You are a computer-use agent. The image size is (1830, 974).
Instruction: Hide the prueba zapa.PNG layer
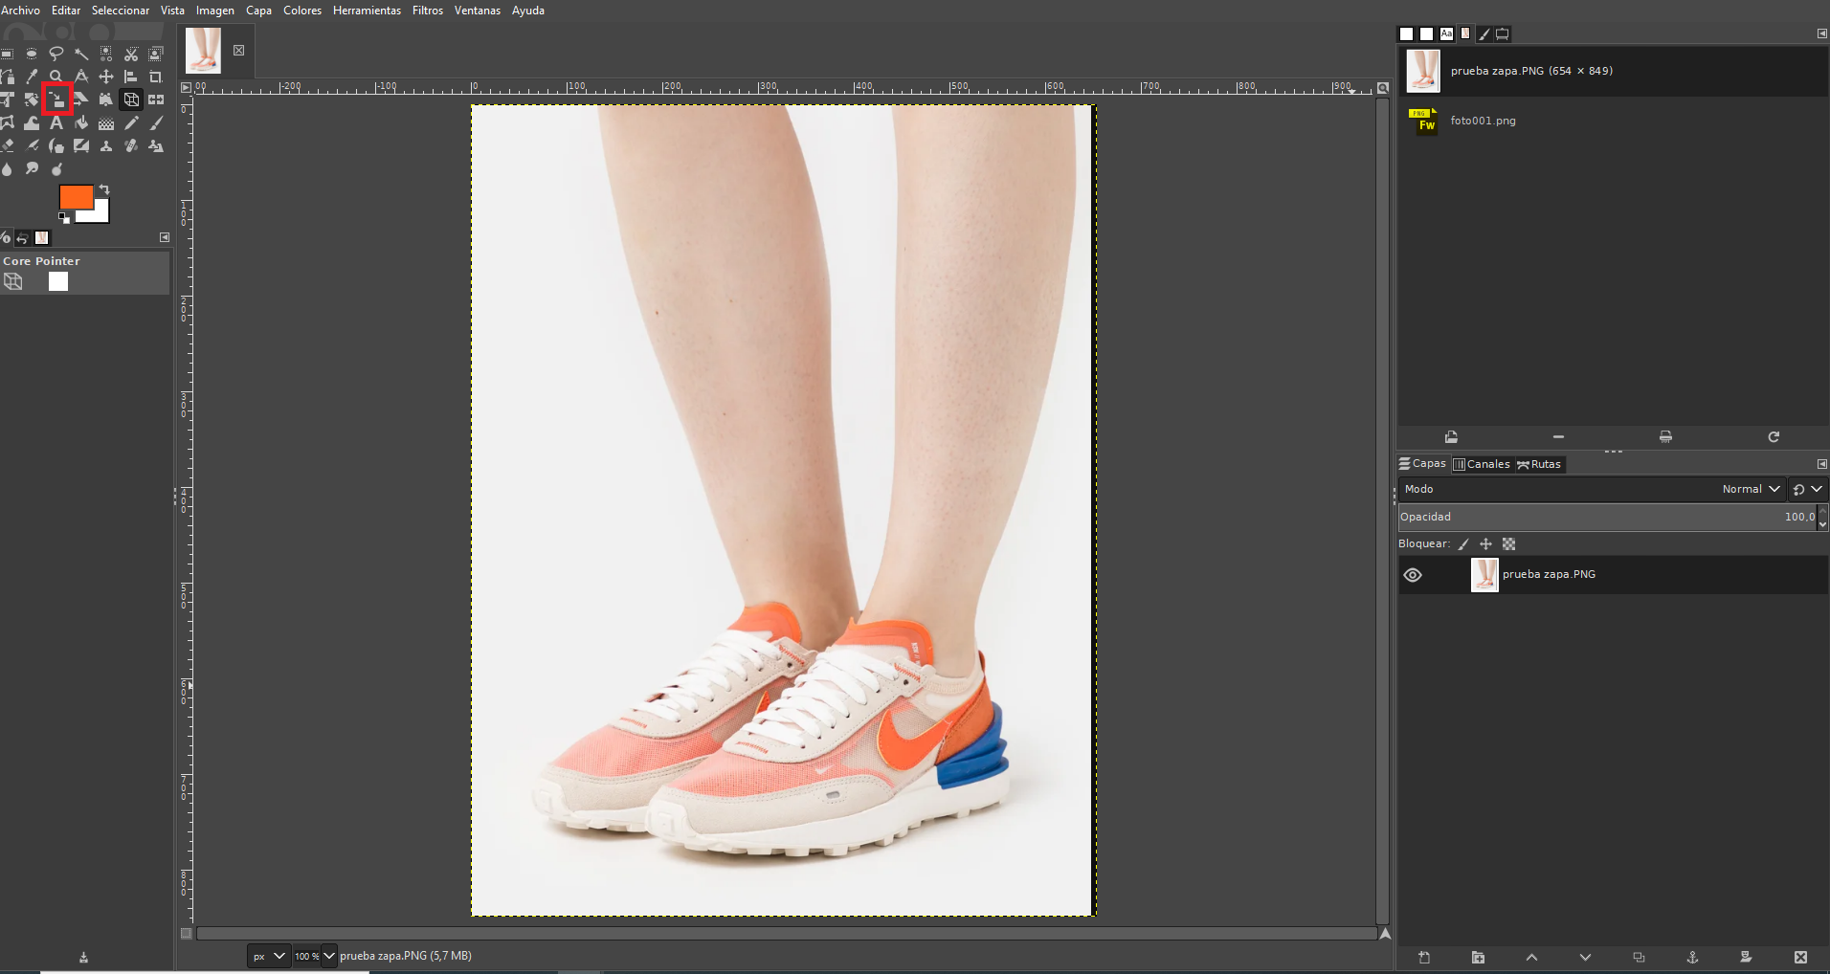point(1413,575)
